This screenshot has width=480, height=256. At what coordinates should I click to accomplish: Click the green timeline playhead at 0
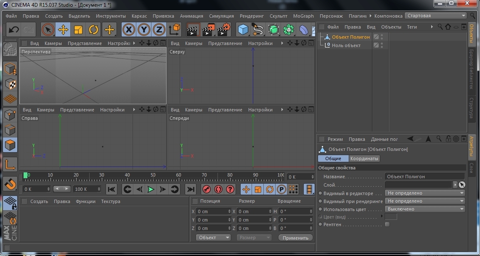pos(25,175)
